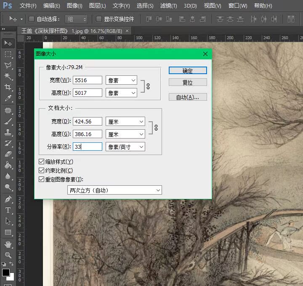Click the align left edges icon
This screenshot has width=303, height=286.
click(182, 19)
